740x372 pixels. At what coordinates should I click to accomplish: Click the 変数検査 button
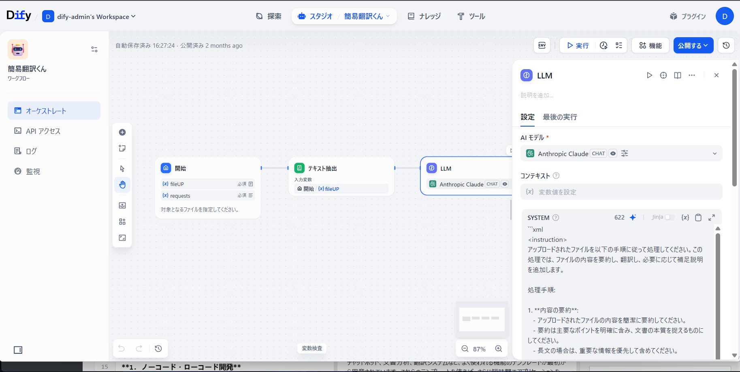coord(312,348)
